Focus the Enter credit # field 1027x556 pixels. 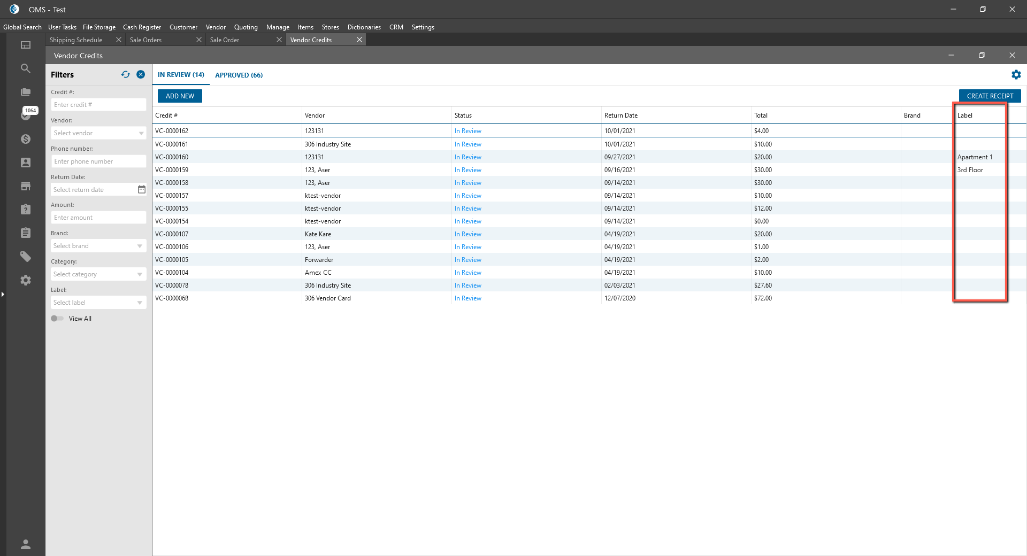98,105
